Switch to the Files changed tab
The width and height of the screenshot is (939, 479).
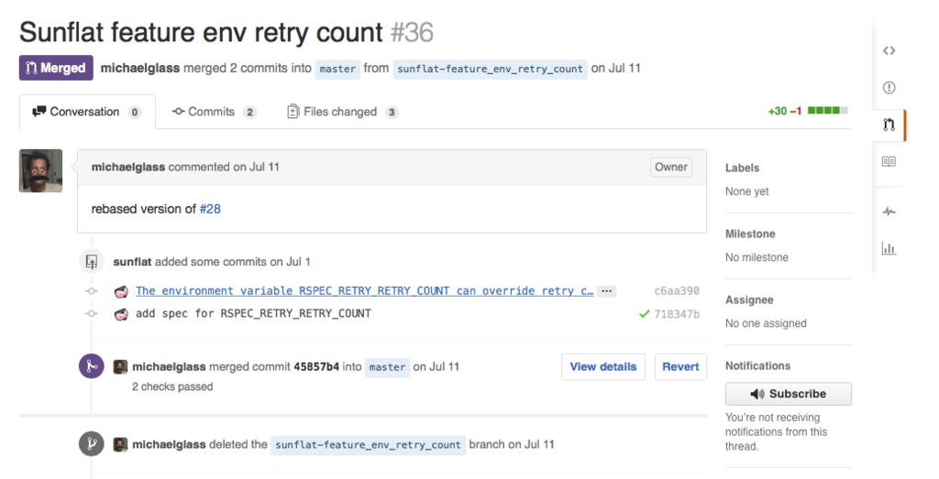click(343, 112)
